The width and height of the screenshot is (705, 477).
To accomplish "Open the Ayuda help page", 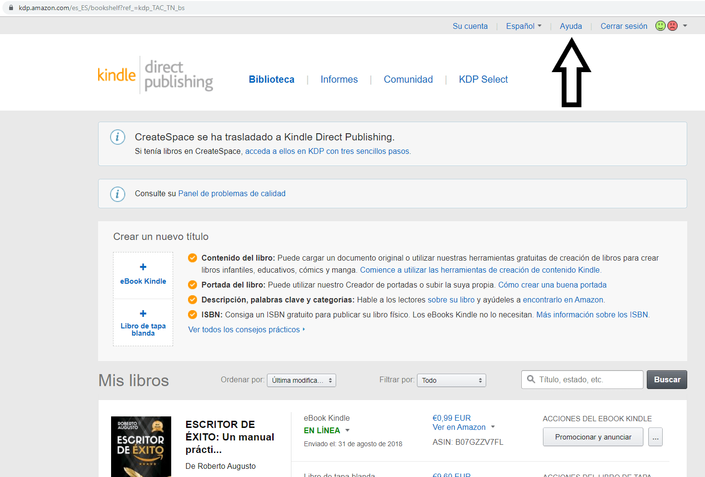I will (x=571, y=26).
